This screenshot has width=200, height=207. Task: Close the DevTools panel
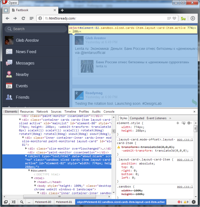194,112
